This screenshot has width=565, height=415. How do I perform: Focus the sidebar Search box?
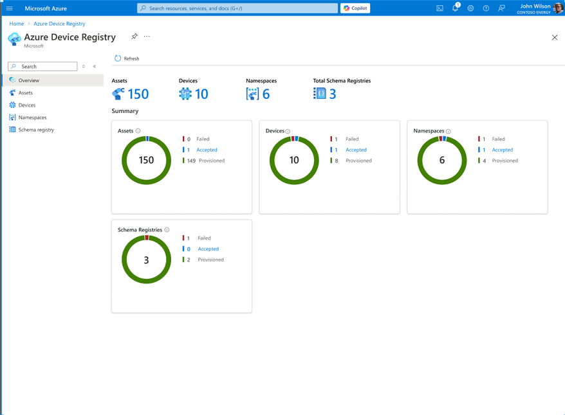42,66
